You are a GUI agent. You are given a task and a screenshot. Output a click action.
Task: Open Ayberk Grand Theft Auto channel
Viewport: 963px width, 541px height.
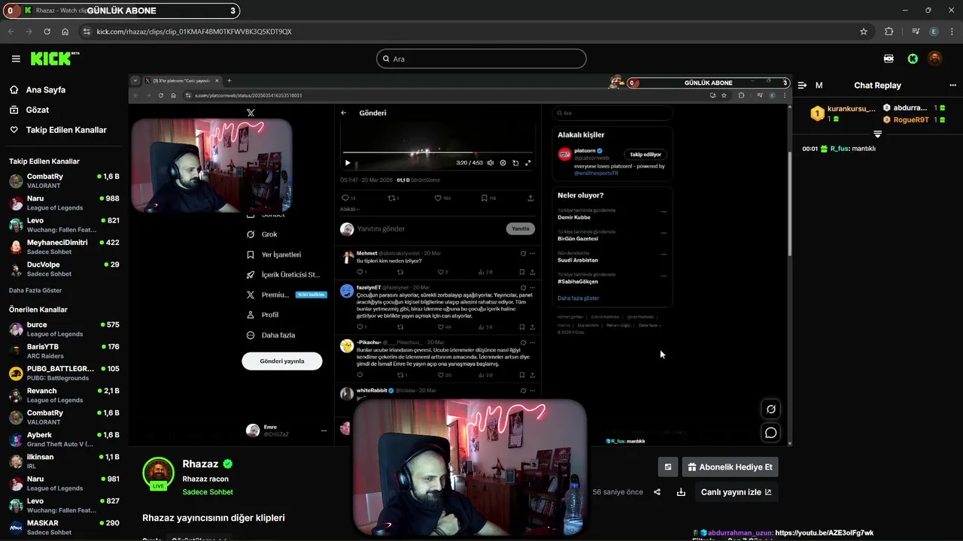pos(64,439)
